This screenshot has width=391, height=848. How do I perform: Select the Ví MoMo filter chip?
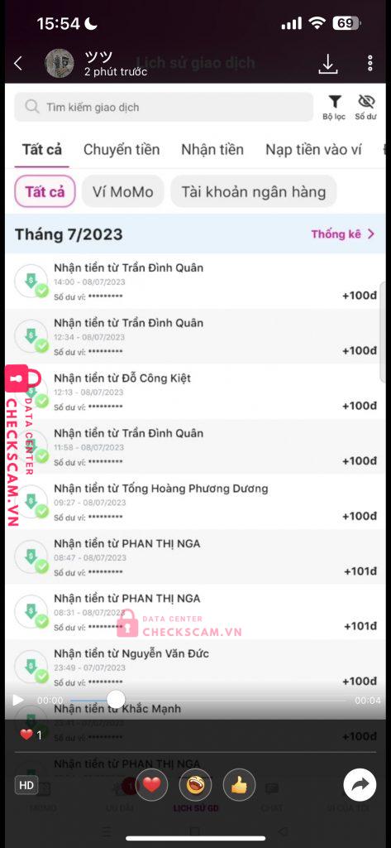(x=122, y=191)
